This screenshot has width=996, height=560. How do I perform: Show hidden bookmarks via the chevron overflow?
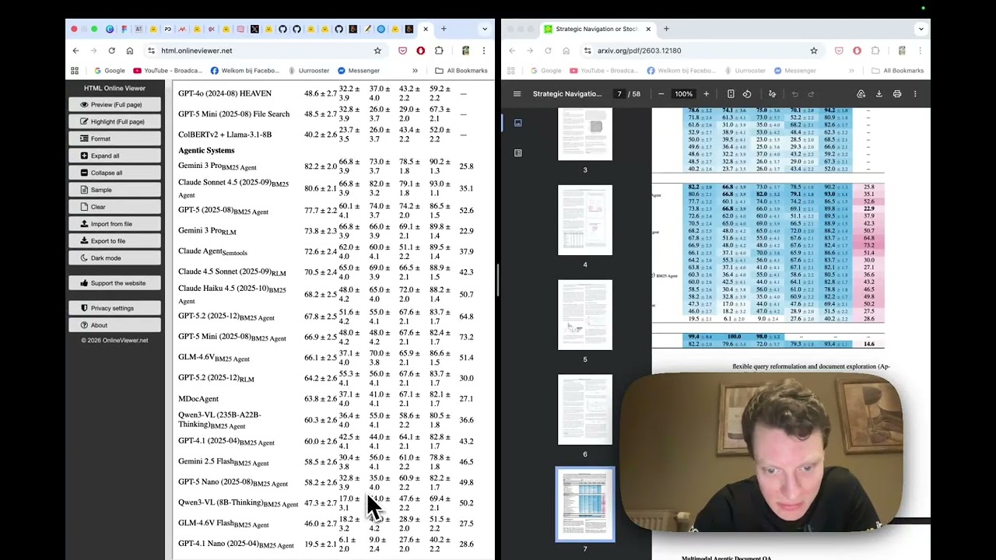click(x=415, y=71)
